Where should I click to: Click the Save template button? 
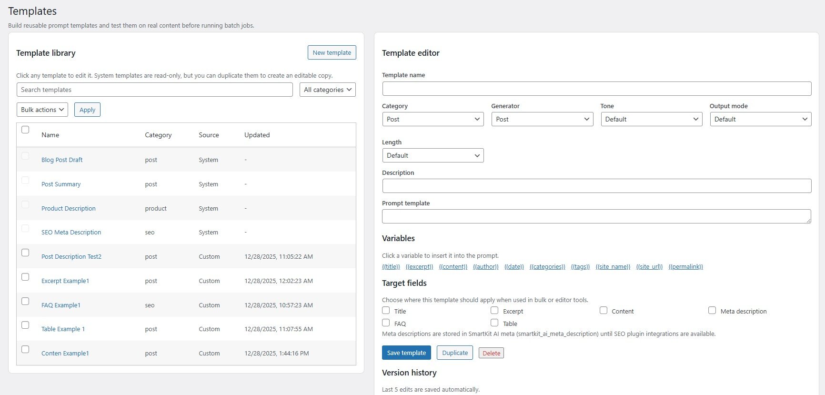[x=406, y=353]
